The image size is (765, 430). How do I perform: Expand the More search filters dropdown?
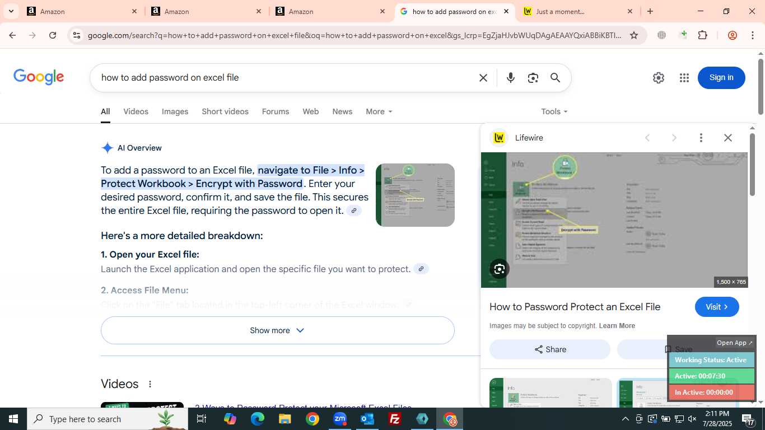379,111
